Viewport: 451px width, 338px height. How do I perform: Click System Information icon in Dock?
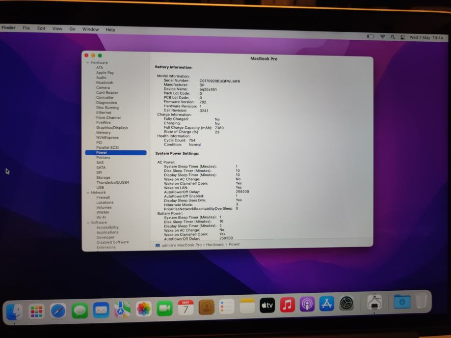pos(374,302)
